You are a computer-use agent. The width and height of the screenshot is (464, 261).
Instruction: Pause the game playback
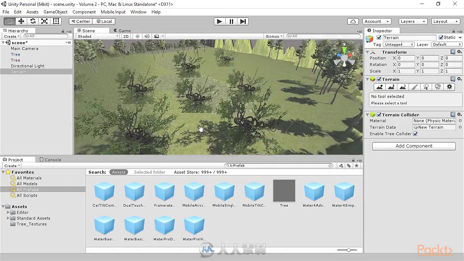click(x=231, y=21)
